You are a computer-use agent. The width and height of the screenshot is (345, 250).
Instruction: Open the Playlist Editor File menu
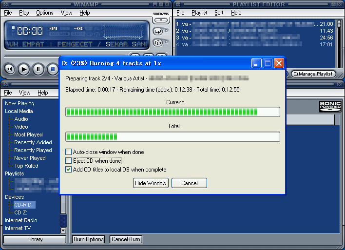coord(180,13)
